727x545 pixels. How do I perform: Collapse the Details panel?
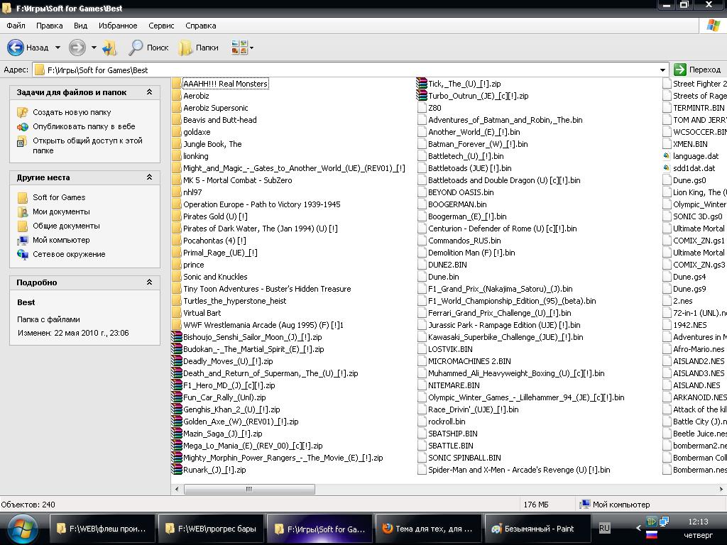(149, 282)
